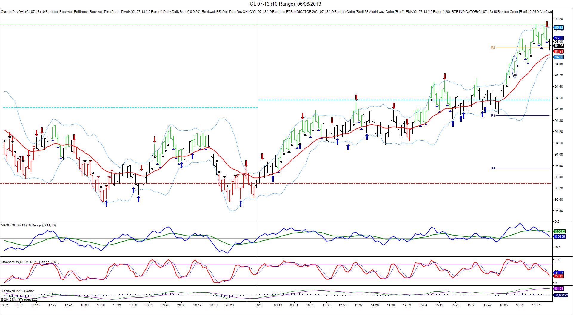573x315 pixels.
Task: Select the 94,91 red EMA price marker
Action: (559, 51)
